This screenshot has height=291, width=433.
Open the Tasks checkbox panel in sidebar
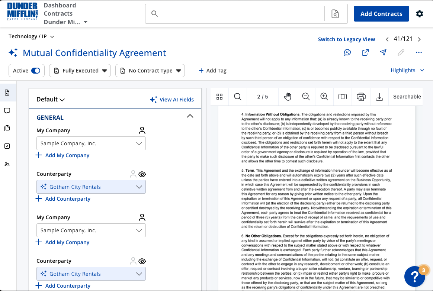click(x=7, y=146)
